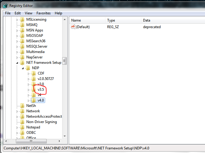Click the Network folder icon
This screenshot has height=153, width=205.
click(x=22, y=111)
